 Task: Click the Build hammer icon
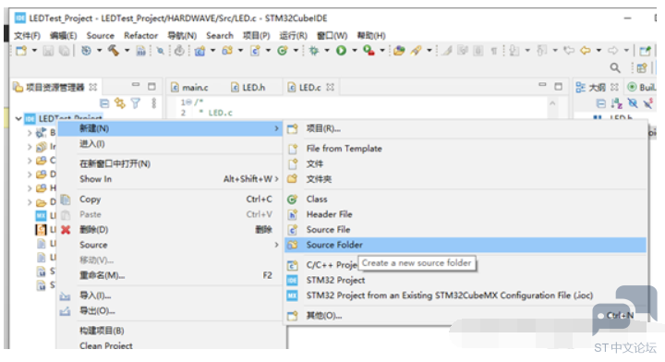pos(114,51)
